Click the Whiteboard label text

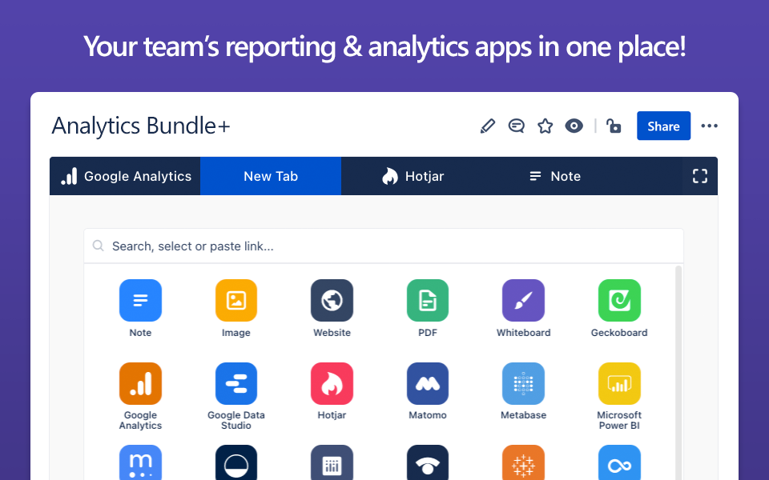[523, 333]
